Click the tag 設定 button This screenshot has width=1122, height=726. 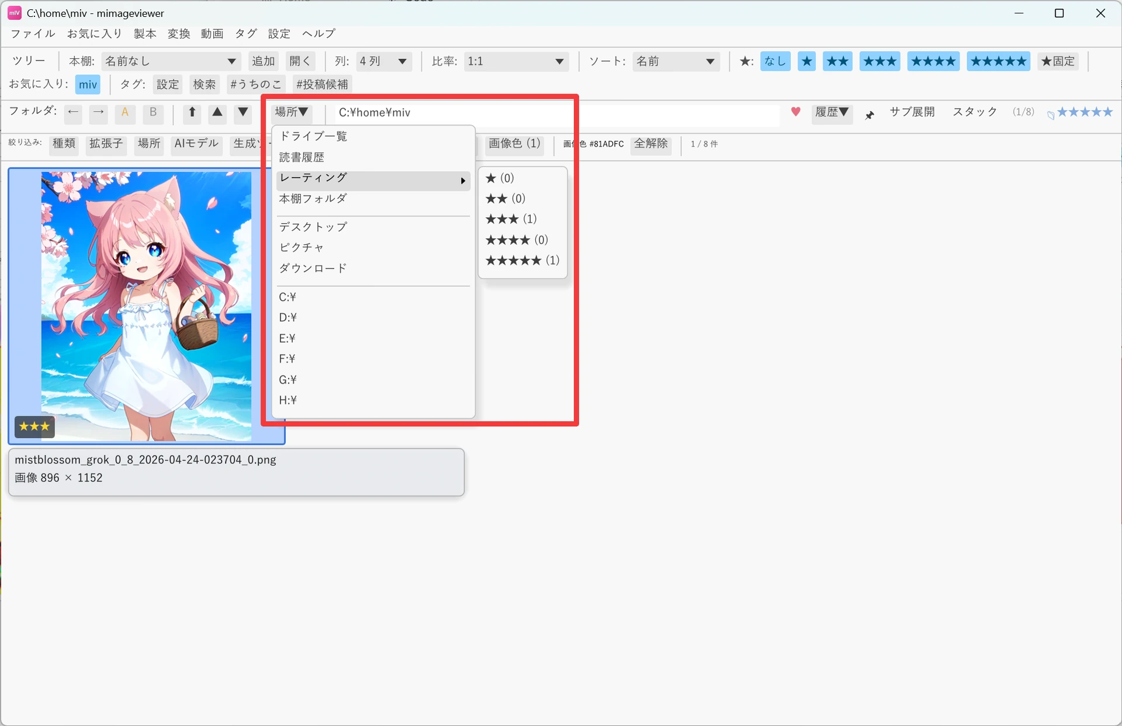click(168, 85)
